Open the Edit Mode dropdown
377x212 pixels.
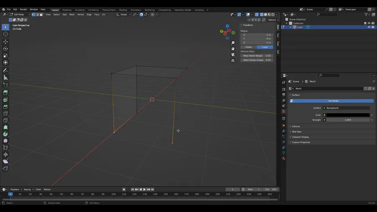[19, 15]
